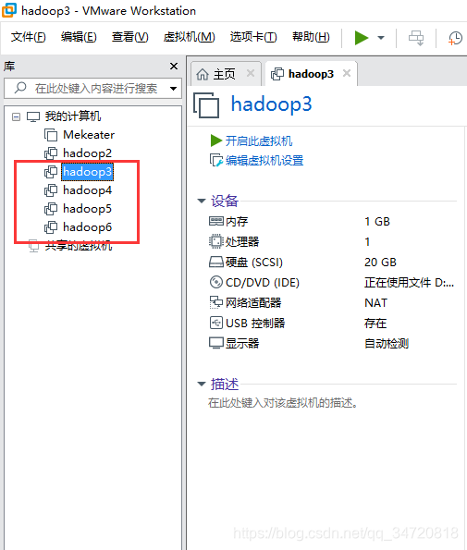Click the VM description text field
Viewport: 467px width, 550px height.
283,403
